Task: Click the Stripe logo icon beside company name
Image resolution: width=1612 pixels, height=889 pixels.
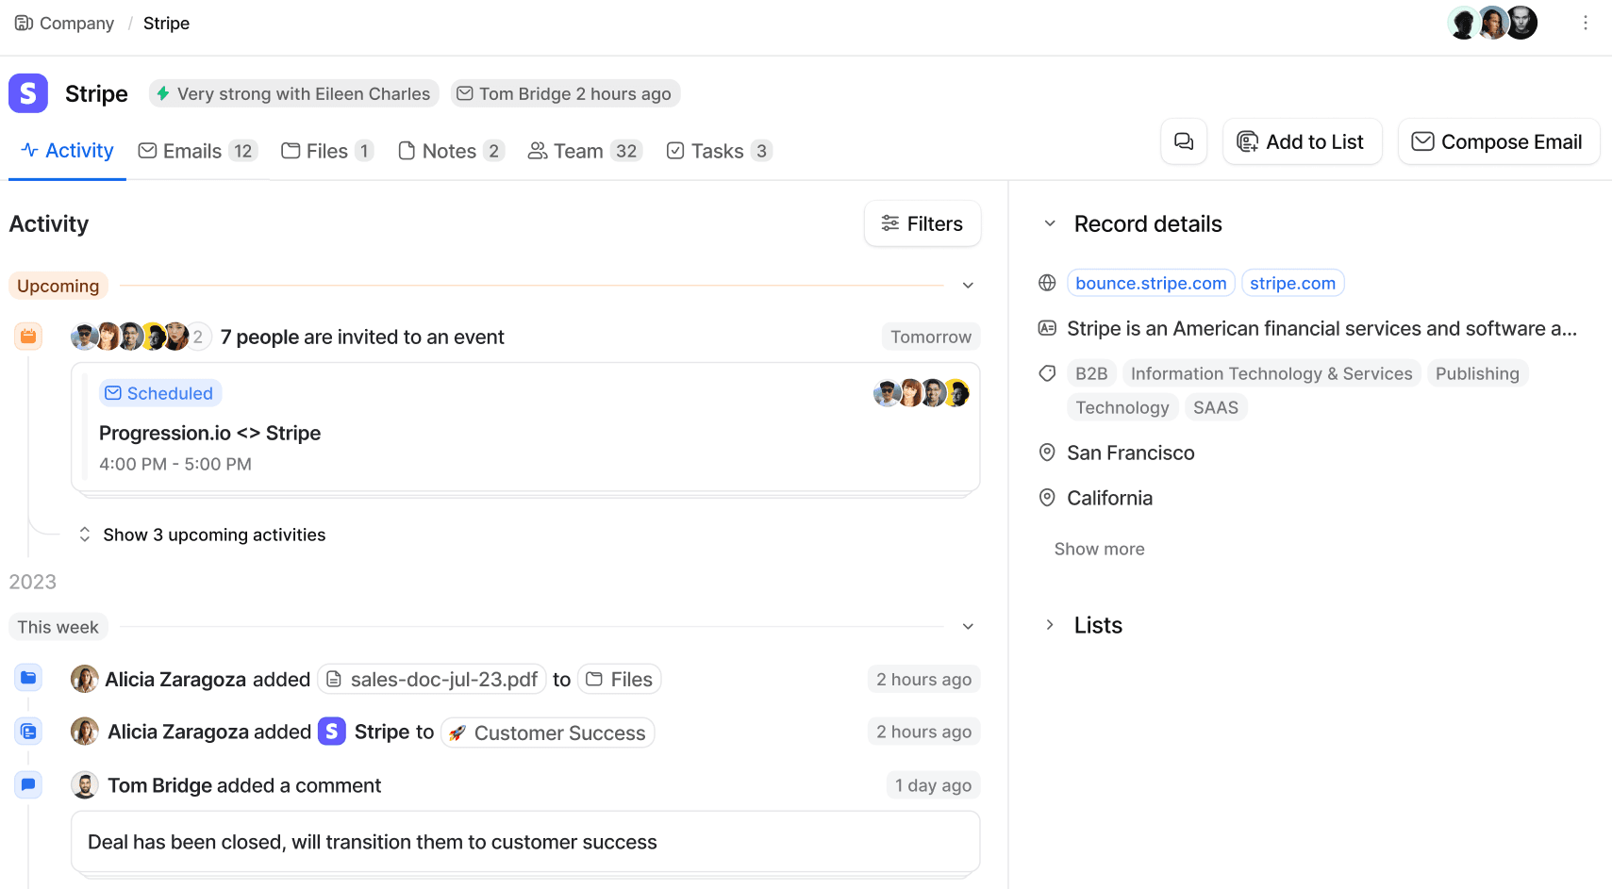Action: point(27,93)
